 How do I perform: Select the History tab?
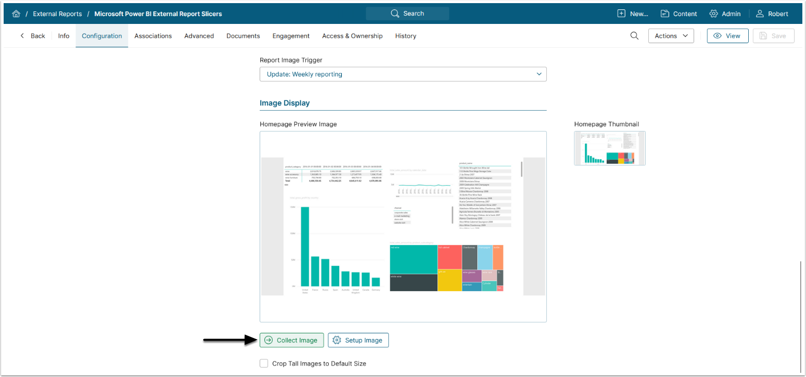coord(405,36)
